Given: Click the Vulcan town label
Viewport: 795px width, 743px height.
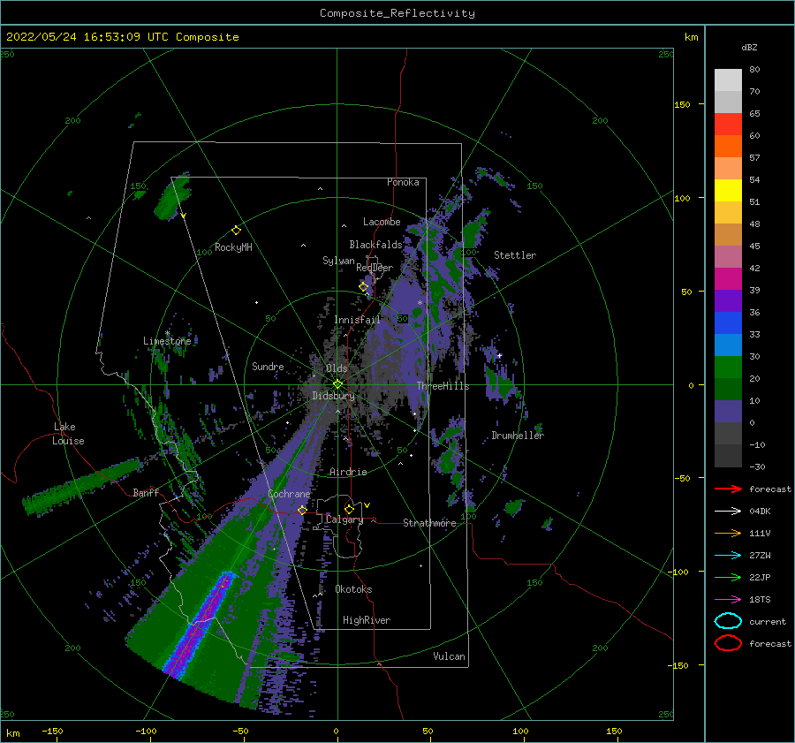Looking at the screenshot, I should click(449, 656).
